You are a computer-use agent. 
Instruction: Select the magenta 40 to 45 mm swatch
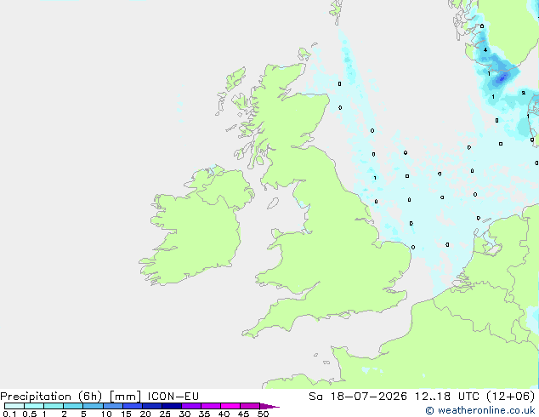point(230,406)
